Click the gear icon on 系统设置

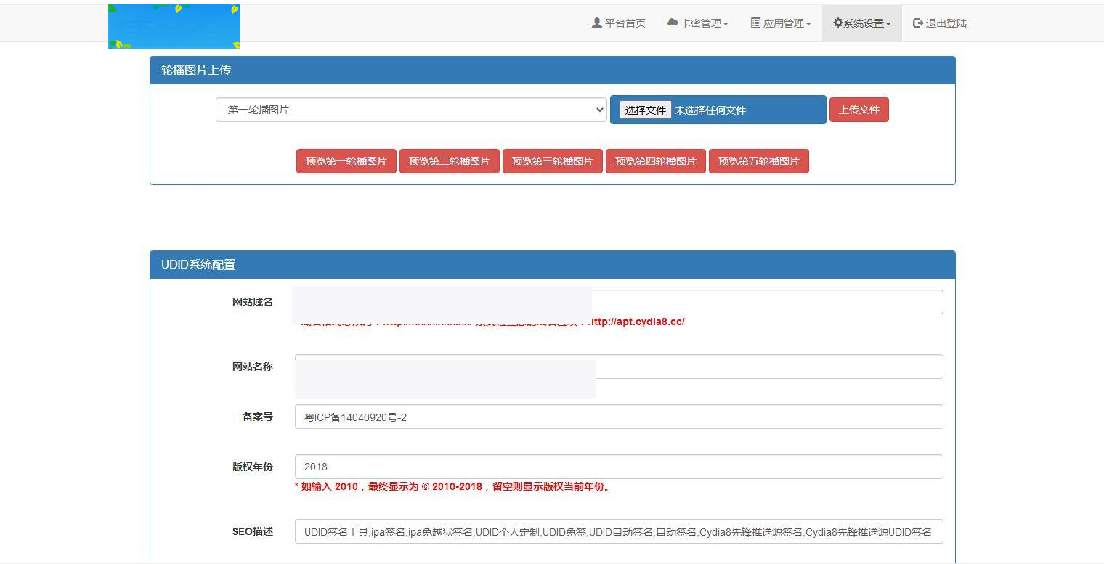(836, 23)
